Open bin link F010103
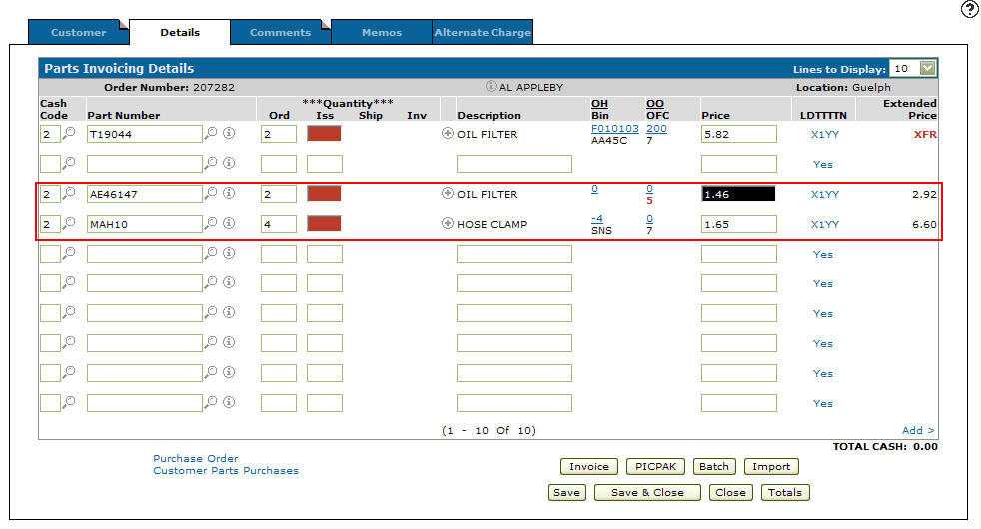Viewport: 981px width, 529px height. pos(615,128)
